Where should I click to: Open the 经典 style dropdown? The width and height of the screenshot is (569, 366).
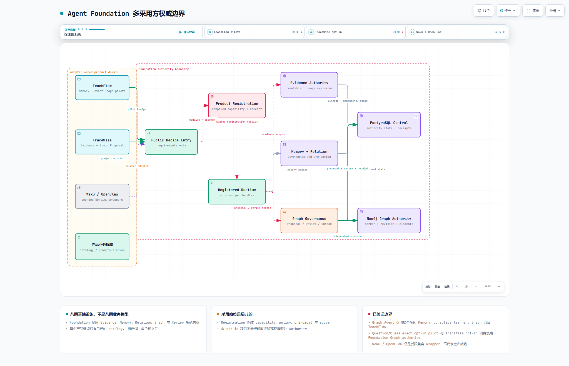[x=508, y=11]
